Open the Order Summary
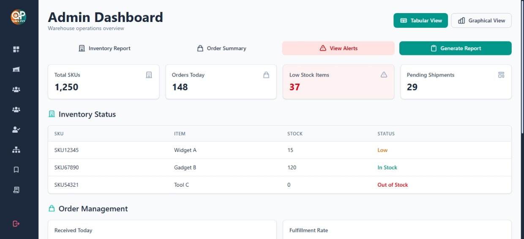The width and height of the screenshot is (524, 239). click(x=221, y=48)
